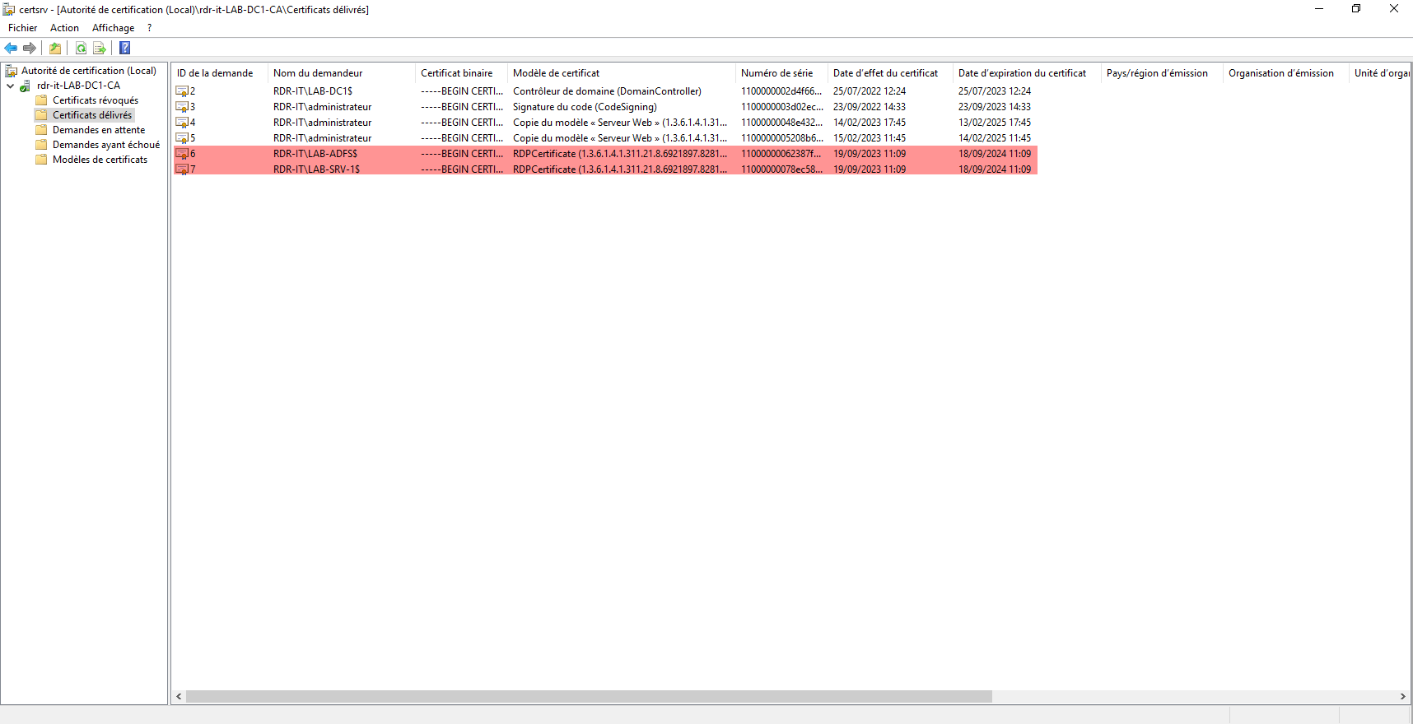Sort by Date d'expiration du certificat header
Screen dimensions: 1413x724
pos(1022,73)
